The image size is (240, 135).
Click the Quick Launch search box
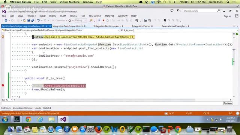click(x=200, y=11)
